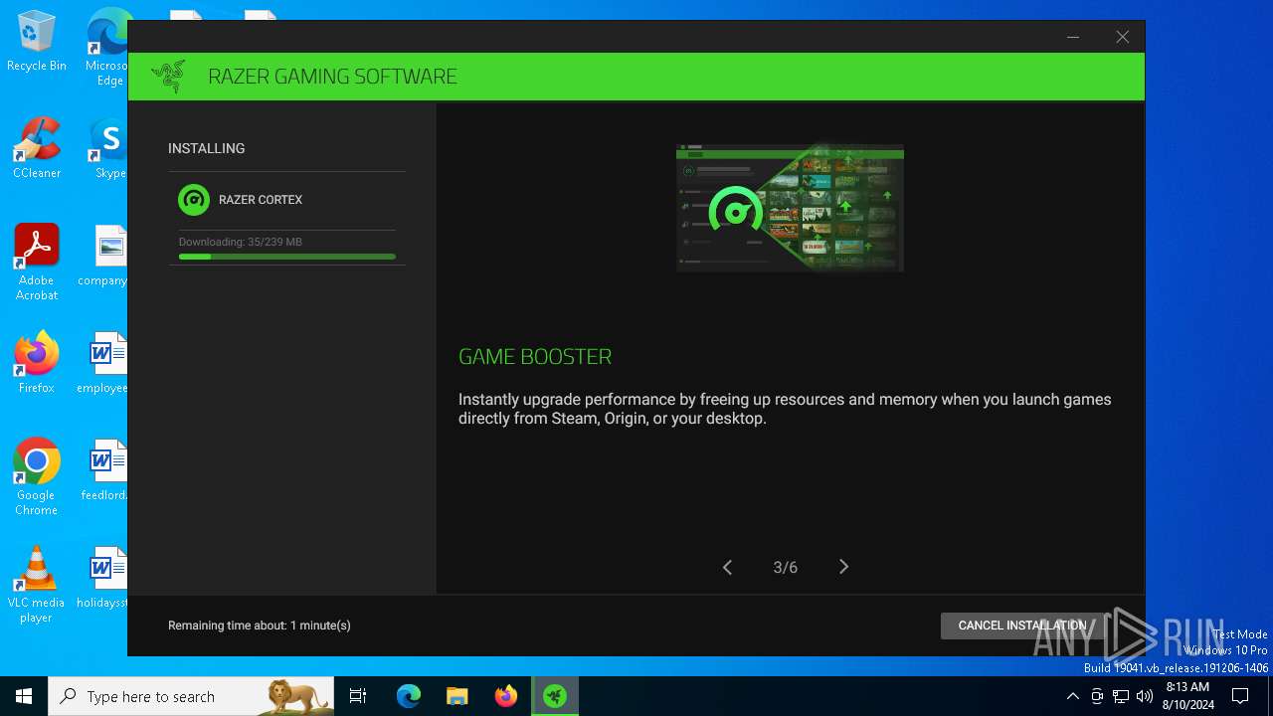Advance to the next slide arrow
The height and width of the screenshot is (716, 1273).
tap(843, 567)
